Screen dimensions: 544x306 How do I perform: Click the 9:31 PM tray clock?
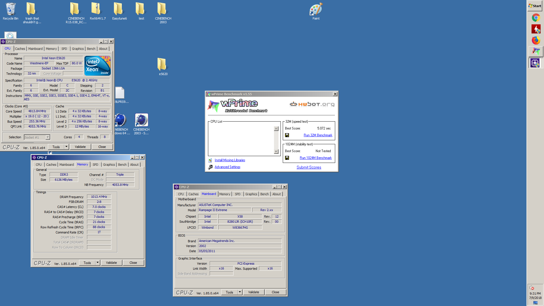pos(535,294)
